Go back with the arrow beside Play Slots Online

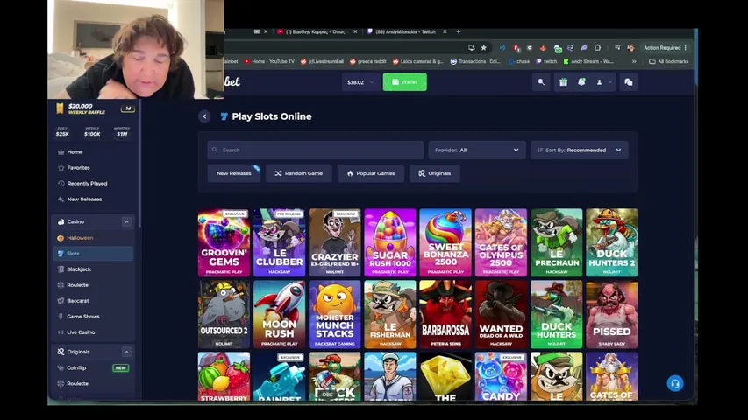pos(204,116)
